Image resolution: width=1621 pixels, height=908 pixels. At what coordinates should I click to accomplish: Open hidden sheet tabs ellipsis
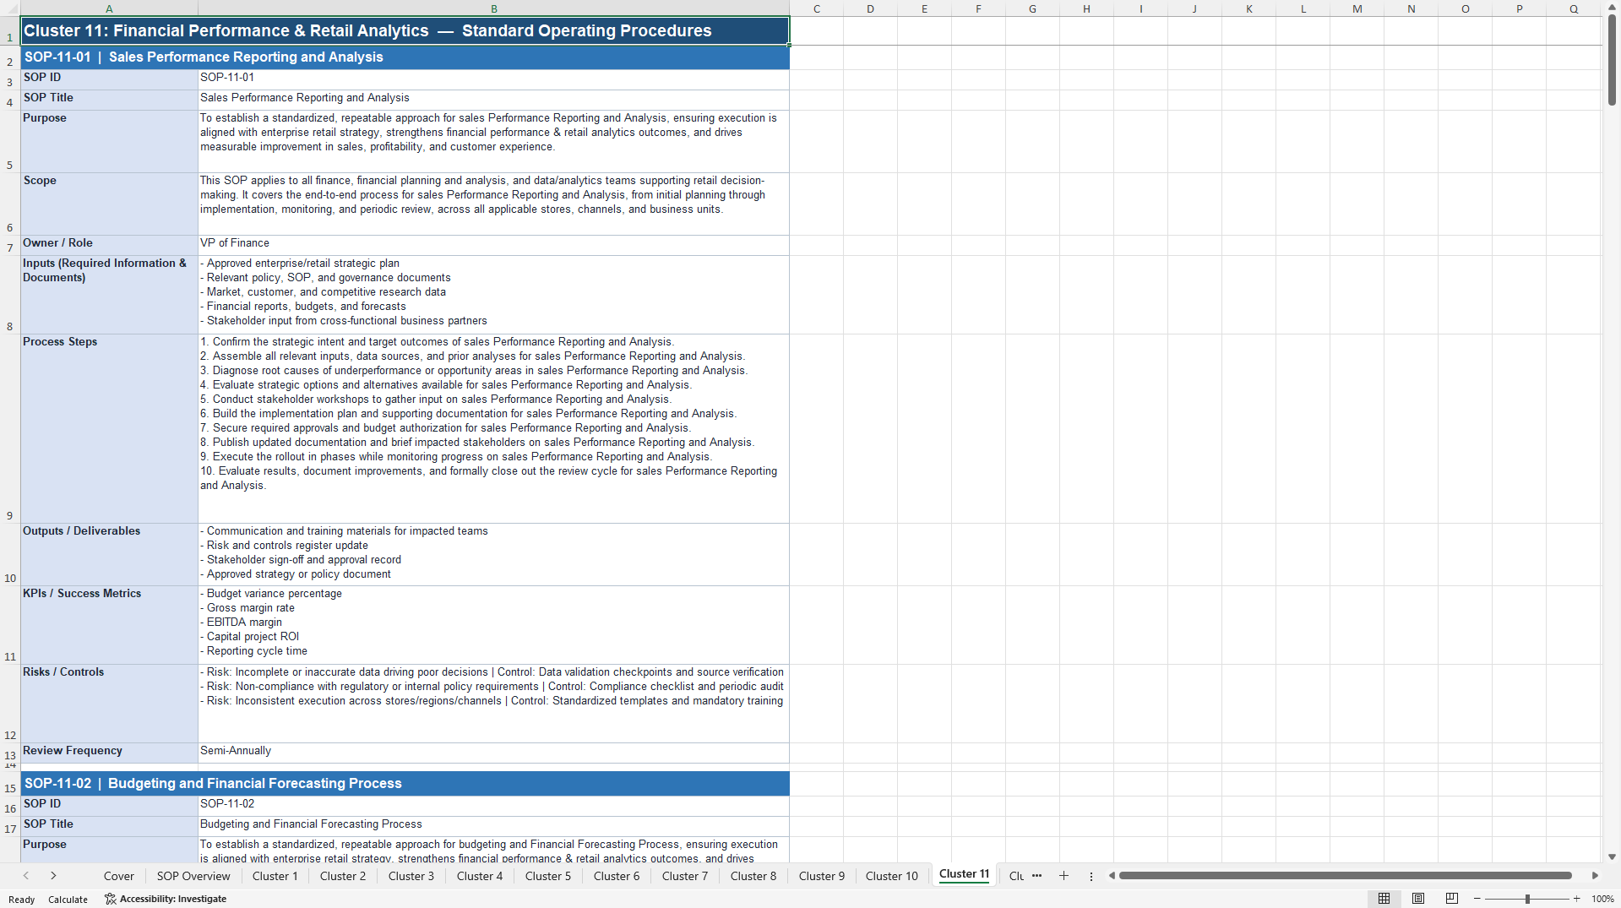point(1036,876)
